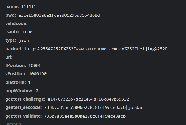Click the "type" parameter key
186x125 pixels.
[10, 40]
